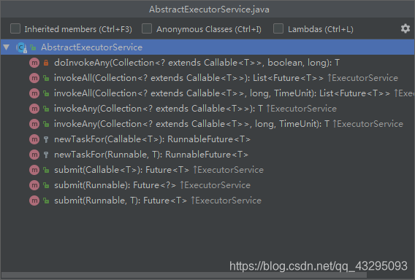Screen dimensions: 415x280
Task: Select newTaskFor(Callable<T>) method
Action: tap(152, 139)
